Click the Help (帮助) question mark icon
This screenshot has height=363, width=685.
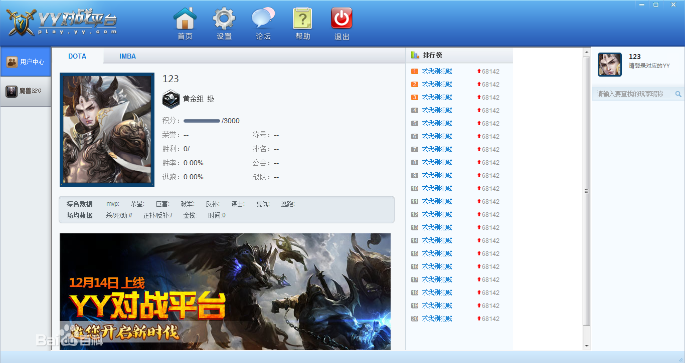302,19
